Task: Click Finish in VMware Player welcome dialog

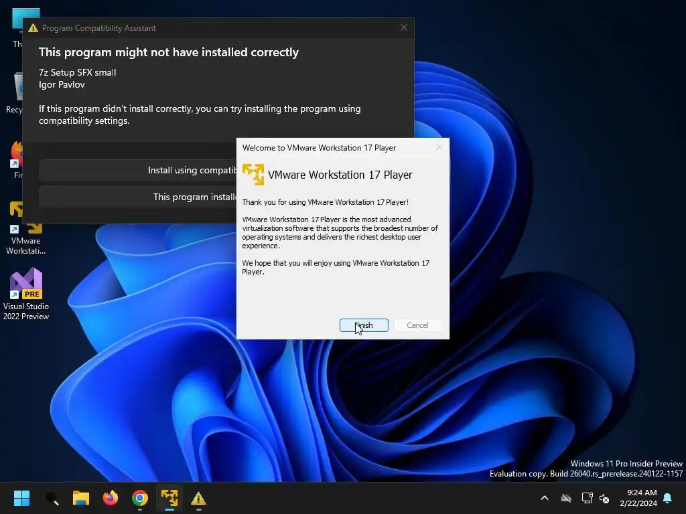Action: (x=364, y=325)
